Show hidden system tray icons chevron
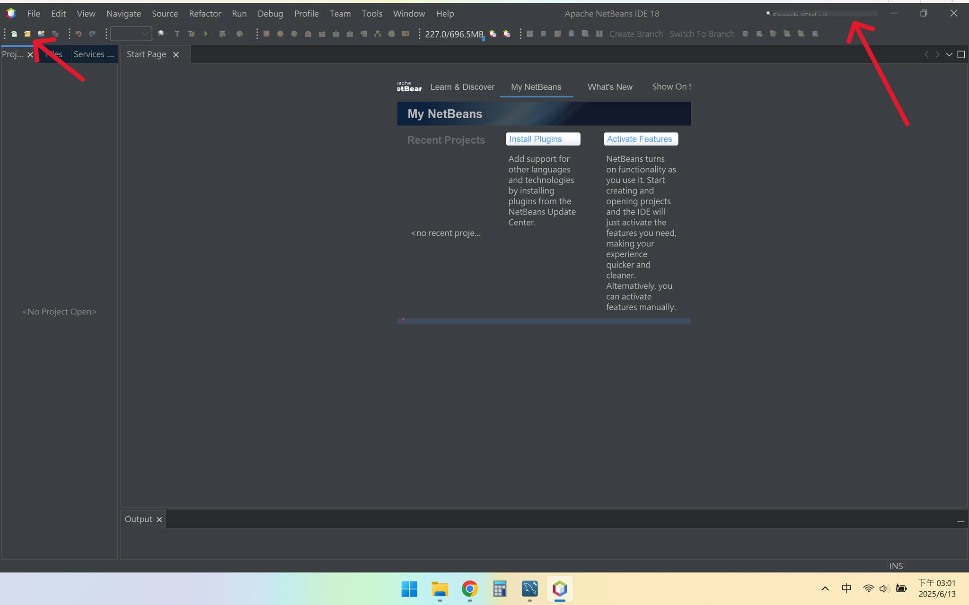This screenshot has width=969, height=605. pos(825,588)
